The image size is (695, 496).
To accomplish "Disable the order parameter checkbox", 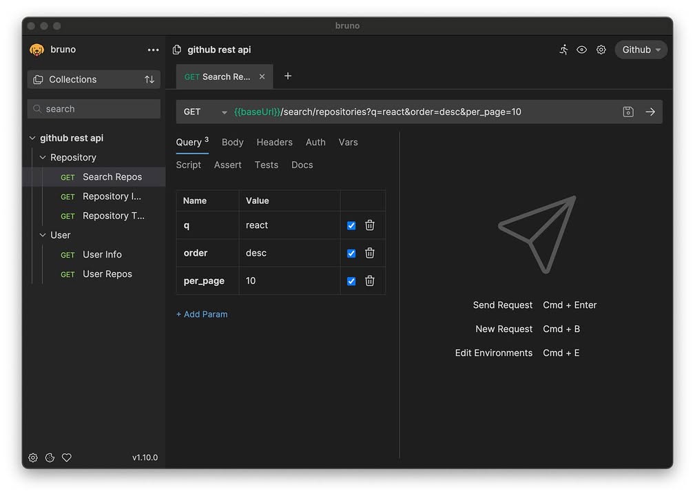I will [351, 253].
